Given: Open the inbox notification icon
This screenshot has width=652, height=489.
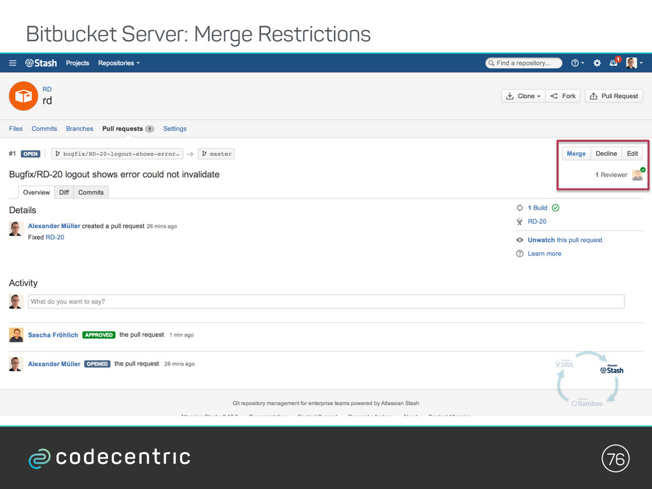Looking at the screenshot, I should pos(614,62).
